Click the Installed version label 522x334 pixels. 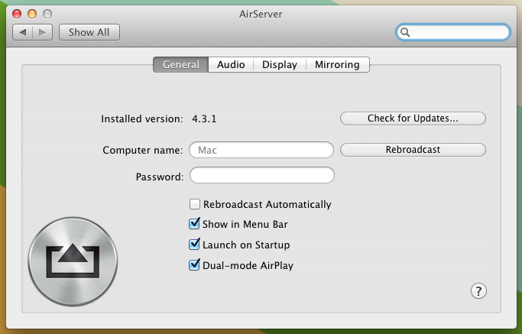click(x=142, y=119)
